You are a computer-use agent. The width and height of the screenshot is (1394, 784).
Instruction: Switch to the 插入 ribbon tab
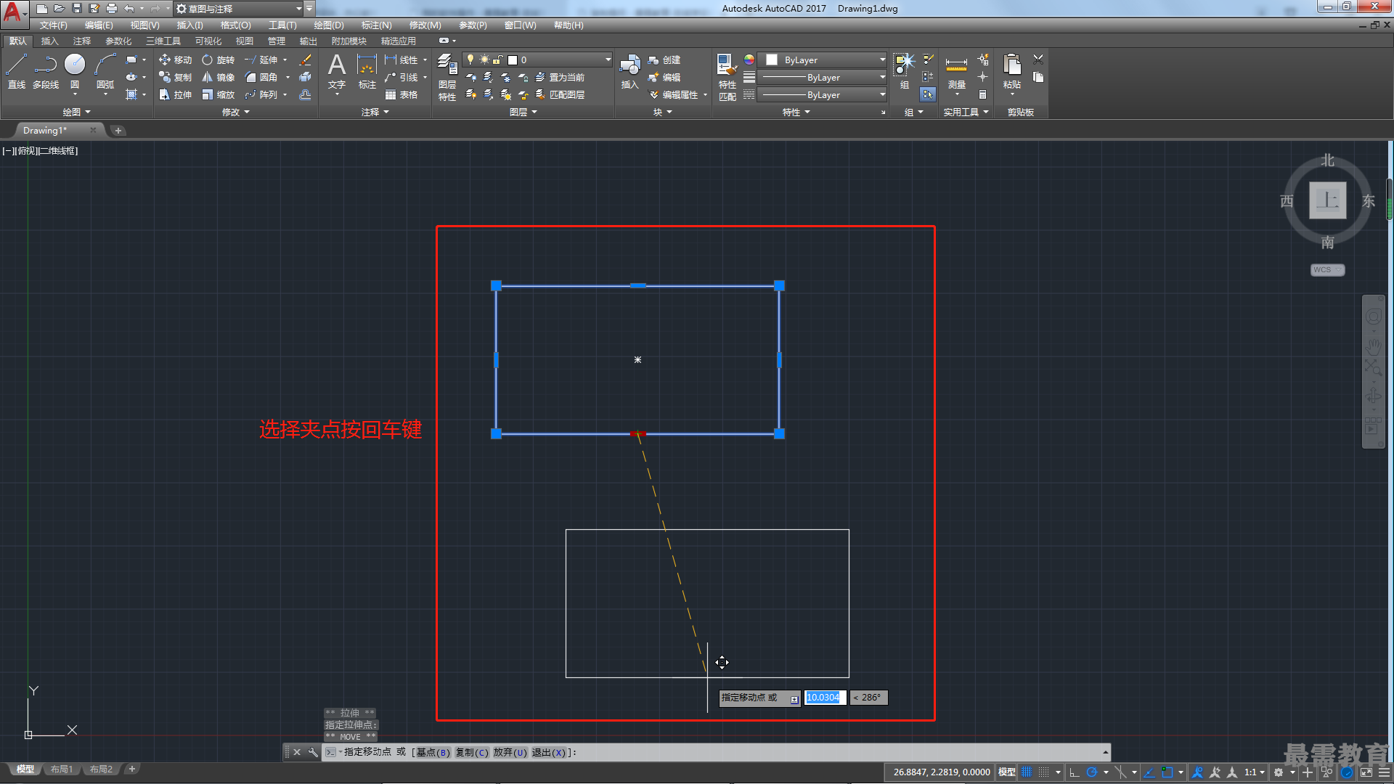49,41
